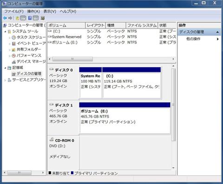This screenshot has width=223, height=184.
Task: Select デバイス マネージャー label in the tree
Action: tap(31, 62)
